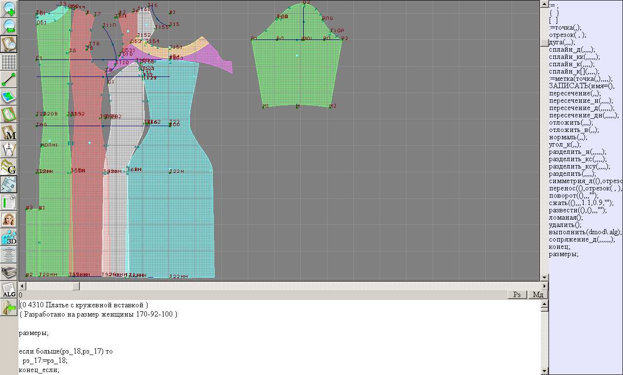The height and width of the screenshot is (375, 623).
Task: Open the compass measurement tool
Action: pos(9,150)
